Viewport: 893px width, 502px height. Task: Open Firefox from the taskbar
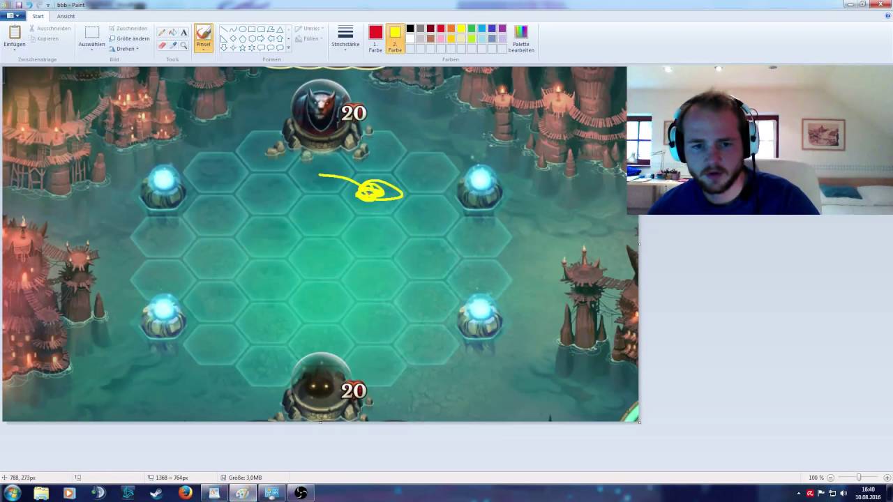coord(185,493)
